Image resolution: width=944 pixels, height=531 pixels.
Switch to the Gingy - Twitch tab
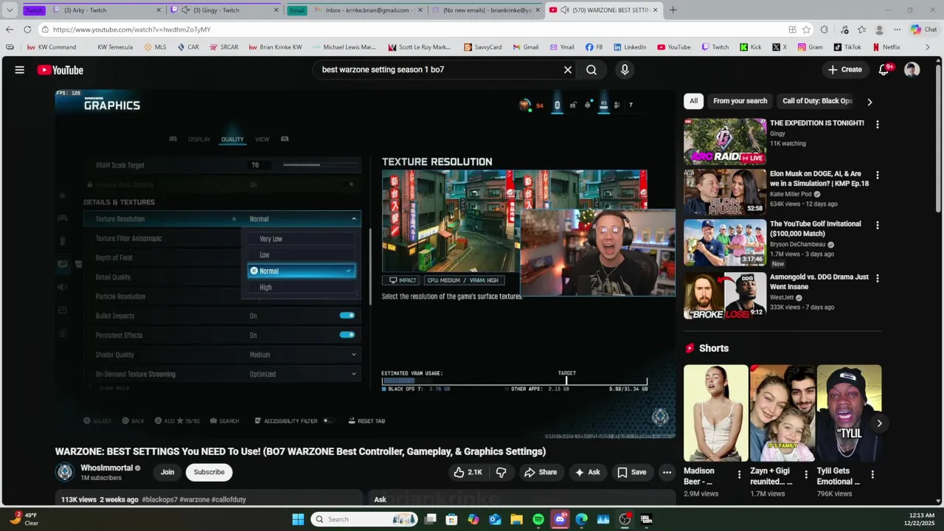(x=225, y=10)
